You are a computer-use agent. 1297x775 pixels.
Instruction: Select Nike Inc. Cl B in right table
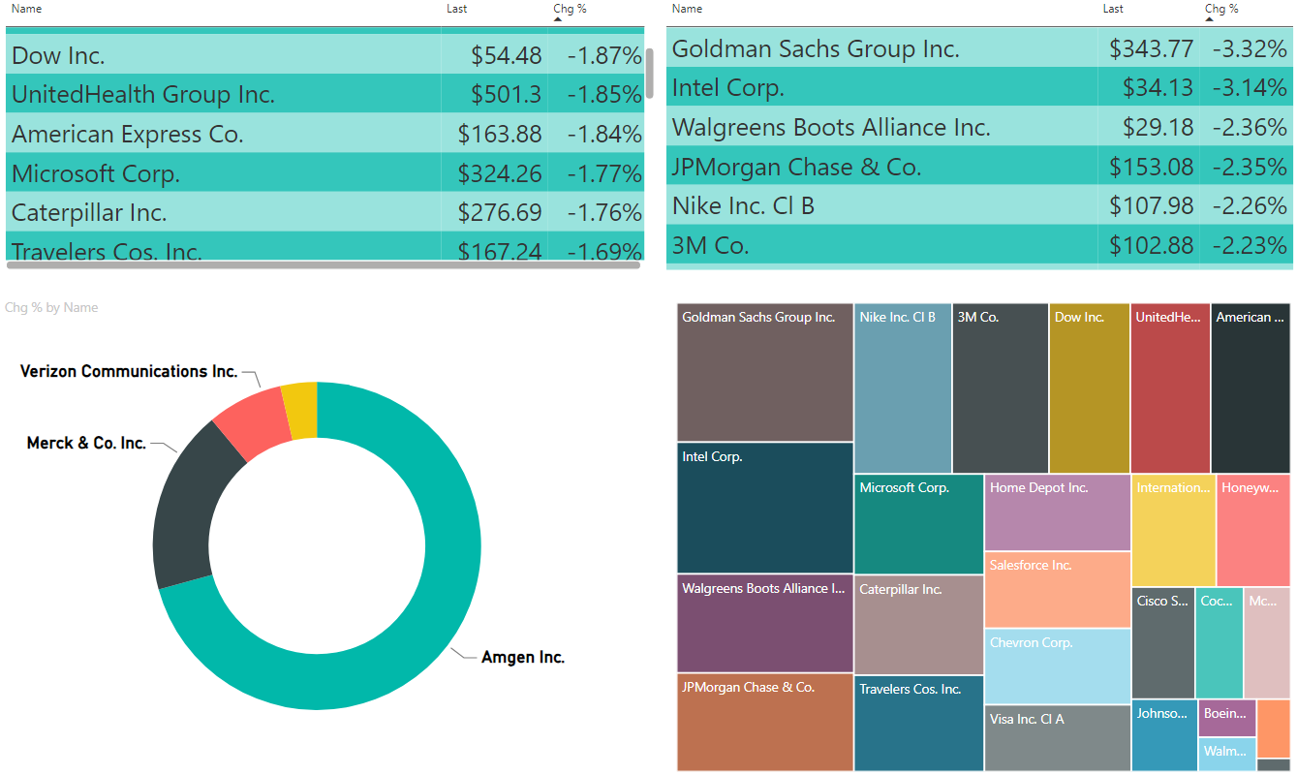pyautogui.click(x=745, y=206)
